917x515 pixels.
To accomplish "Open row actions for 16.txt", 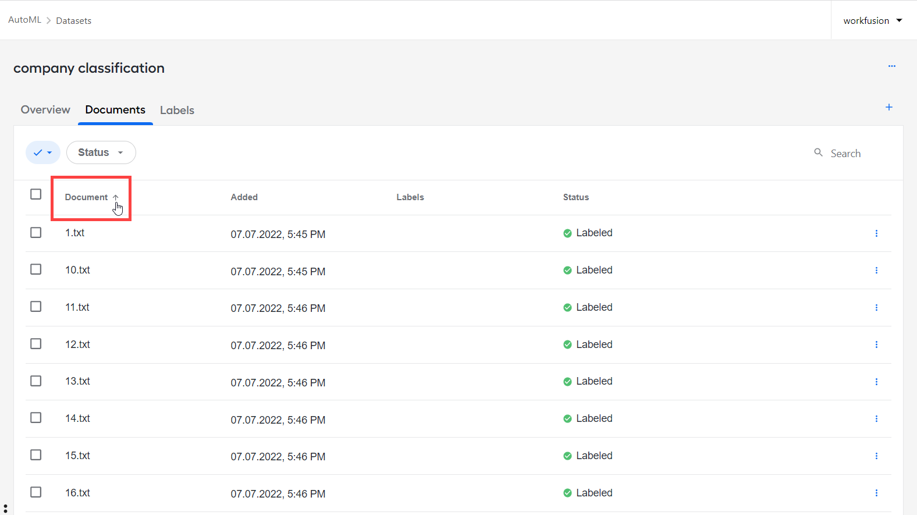I will tap(876, 493).
